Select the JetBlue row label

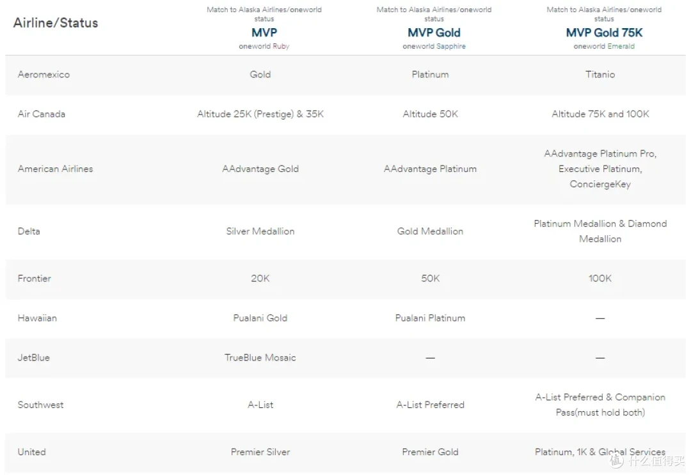pyautogui.click(x=33, y=357)
